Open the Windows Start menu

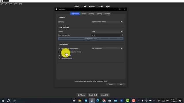3,100
